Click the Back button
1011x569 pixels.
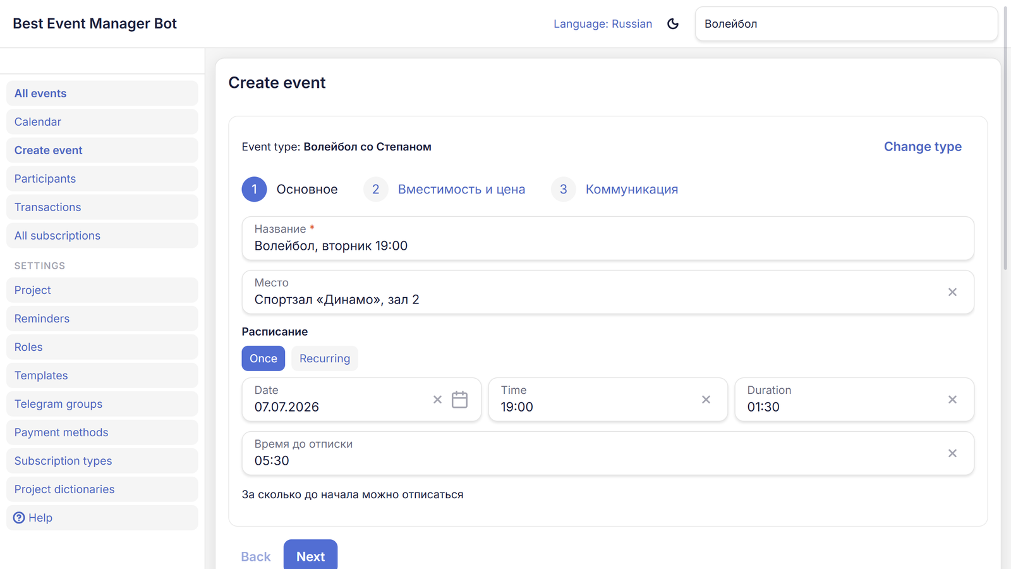(256, 556)
